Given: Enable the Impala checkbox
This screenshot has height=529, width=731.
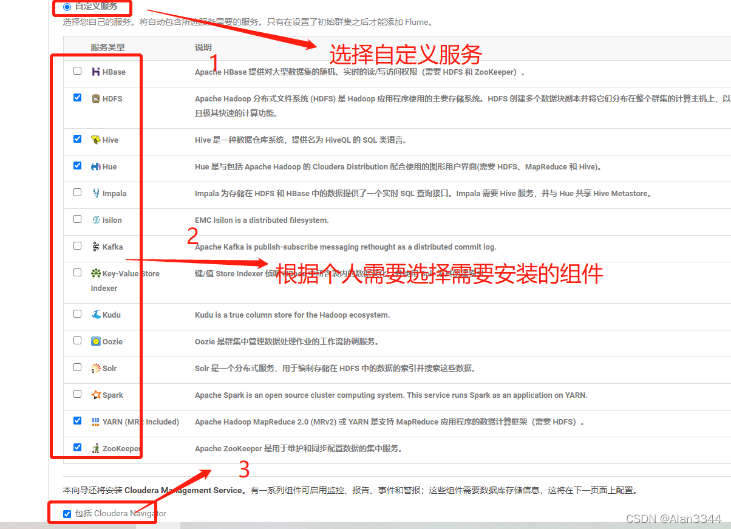Looking at the screenshot, I should click(77, 192).
